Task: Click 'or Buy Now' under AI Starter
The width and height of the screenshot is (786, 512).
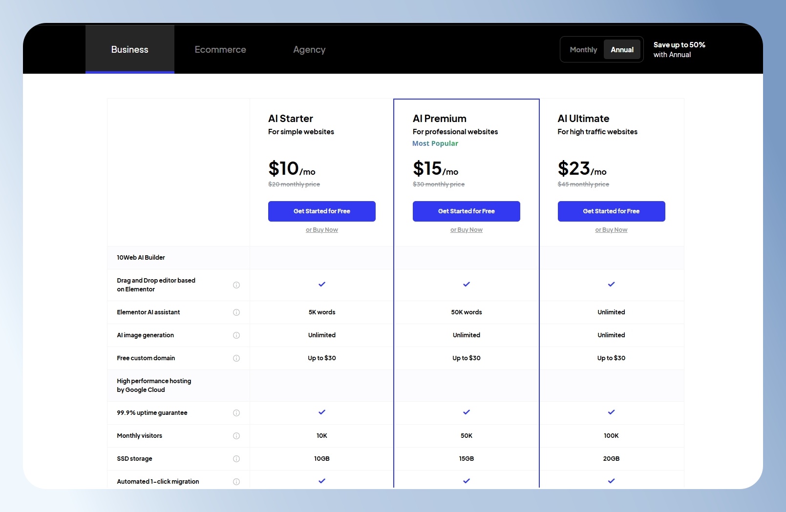Action: [322, 230]
